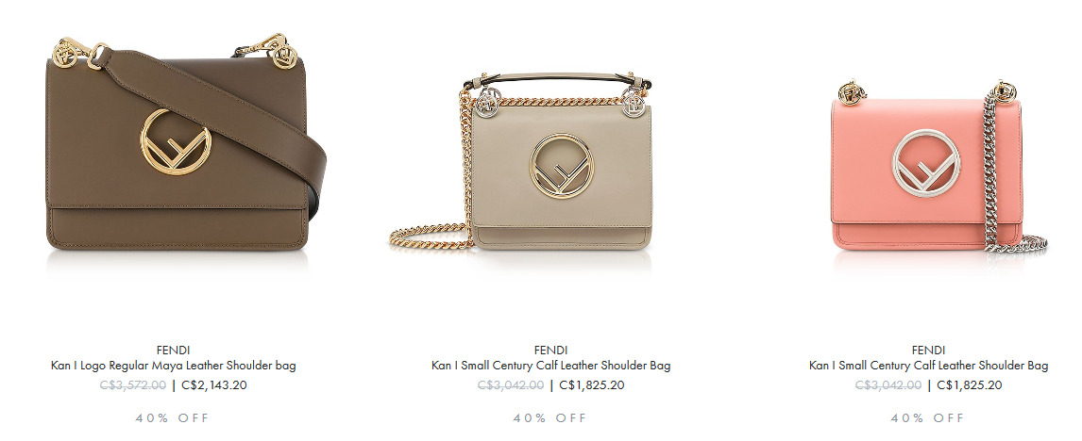Click 40% OFF label under beige bag
The height and width of the screenshot is (441, 1082).
(x=550, y=417)
